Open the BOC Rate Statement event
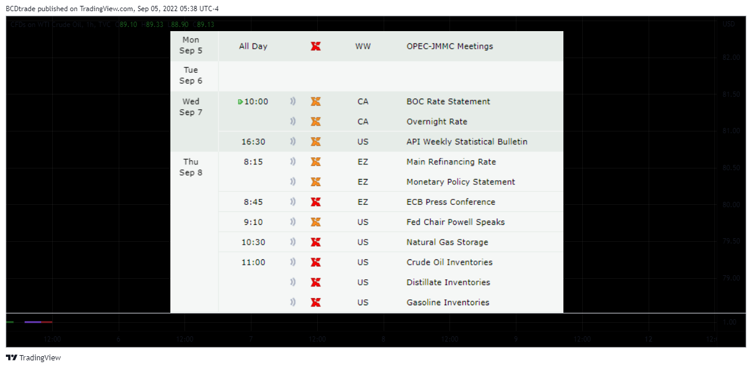Image resolution: width=752 pixels, height=368 pixels. [448, 102]
